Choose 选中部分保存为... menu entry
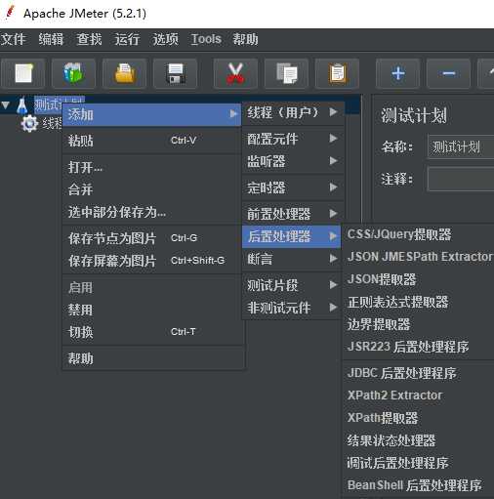This screenshot has height=499, width=494. pos(151,212)
